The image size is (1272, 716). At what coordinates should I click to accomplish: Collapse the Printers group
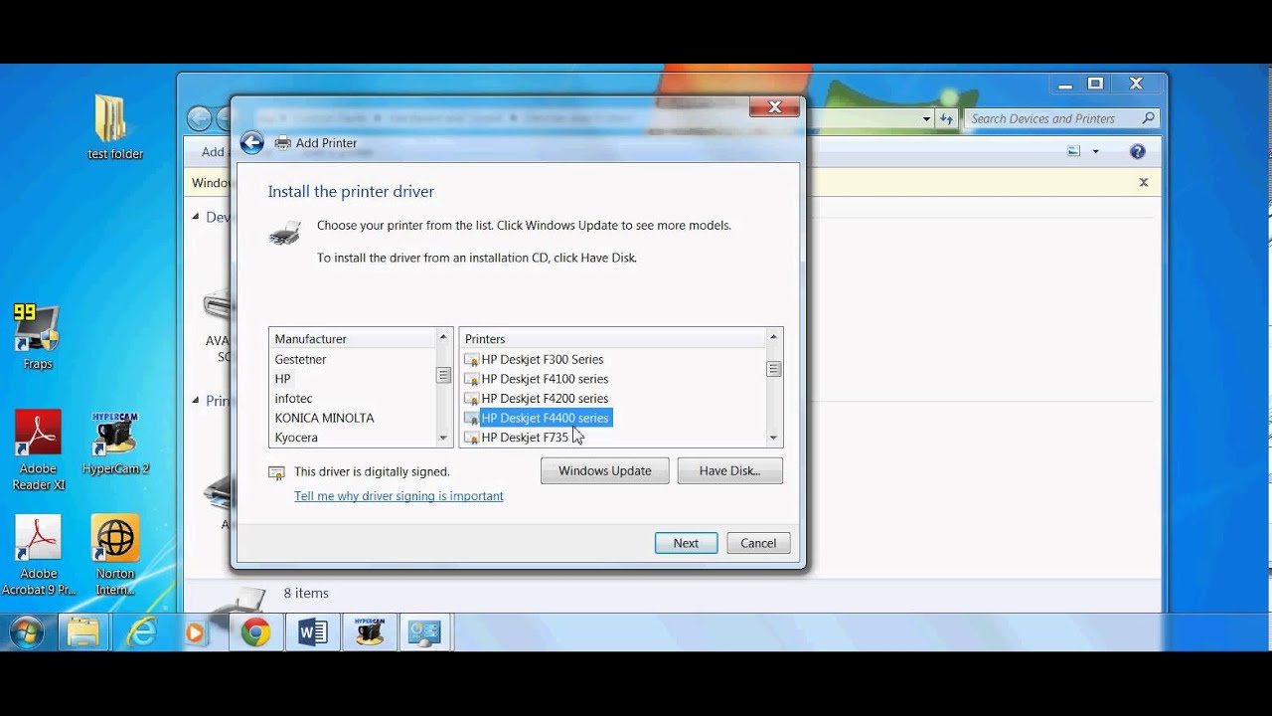(196, 400)
